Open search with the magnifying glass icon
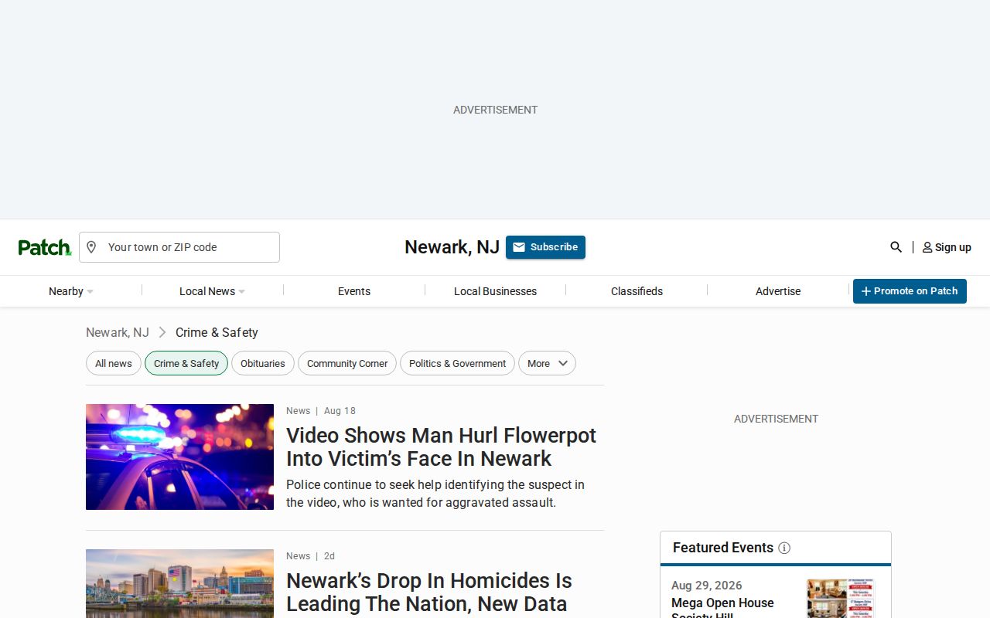Screen dimensions: 990x618 (896, 247)
